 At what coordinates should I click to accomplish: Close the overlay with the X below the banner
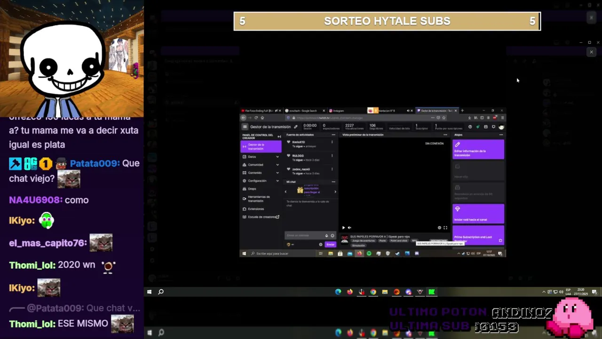[591, 52]
